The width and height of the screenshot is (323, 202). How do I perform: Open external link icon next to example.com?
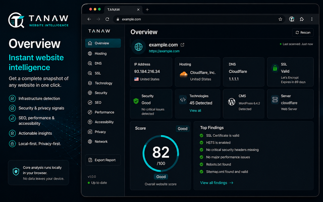coord(182,45)
